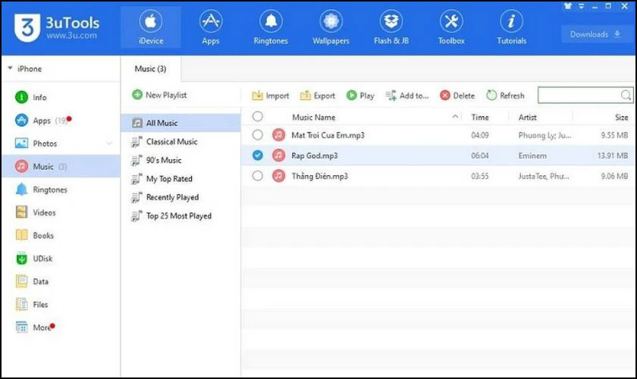Click the New Playlist button
The width and height of the screenshot is (637, 379).
pyautogui.click(x=160, y=95)
